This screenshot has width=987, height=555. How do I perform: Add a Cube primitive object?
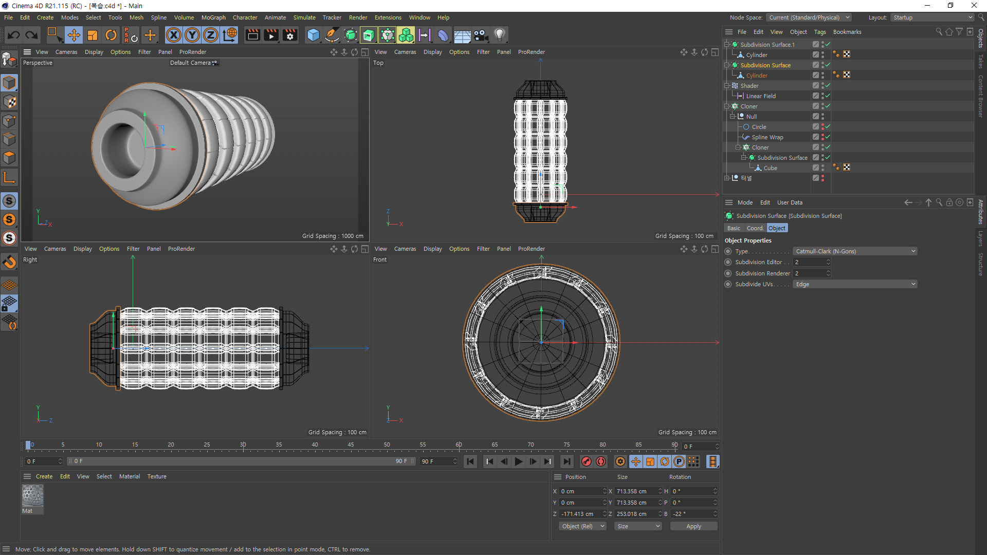[313, 35]
